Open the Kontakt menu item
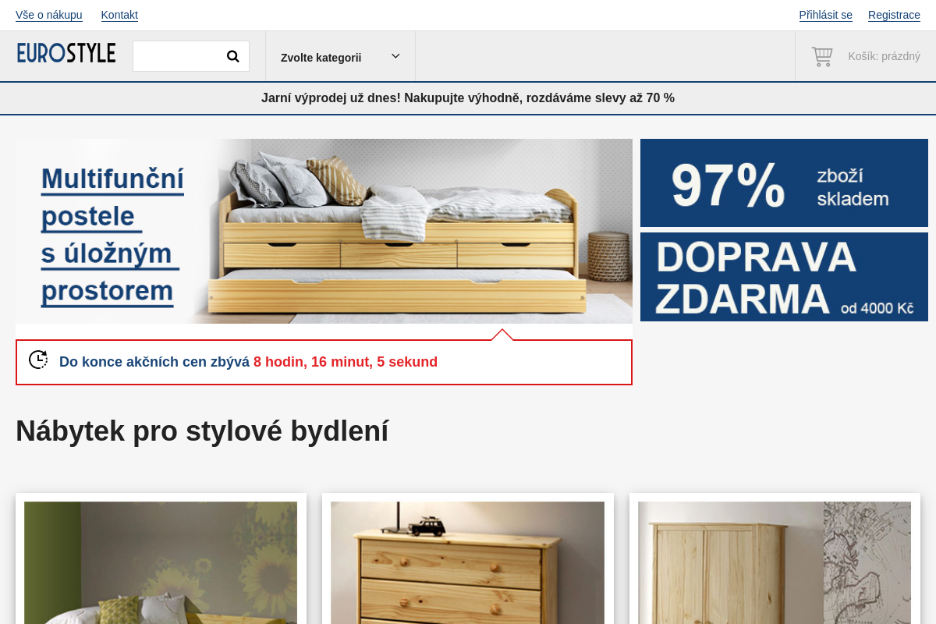This screenshot has height=624, width=936. point(119,15)
